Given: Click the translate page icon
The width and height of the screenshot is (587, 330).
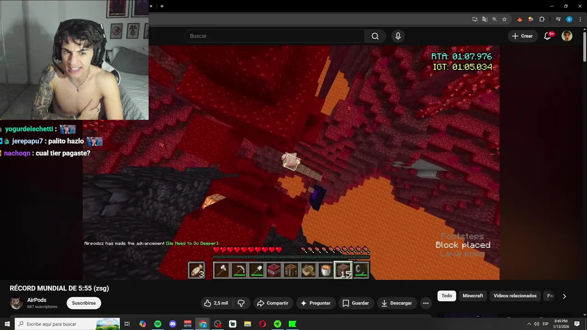Looking at the screenshot, I should click(x=485, y=19).
